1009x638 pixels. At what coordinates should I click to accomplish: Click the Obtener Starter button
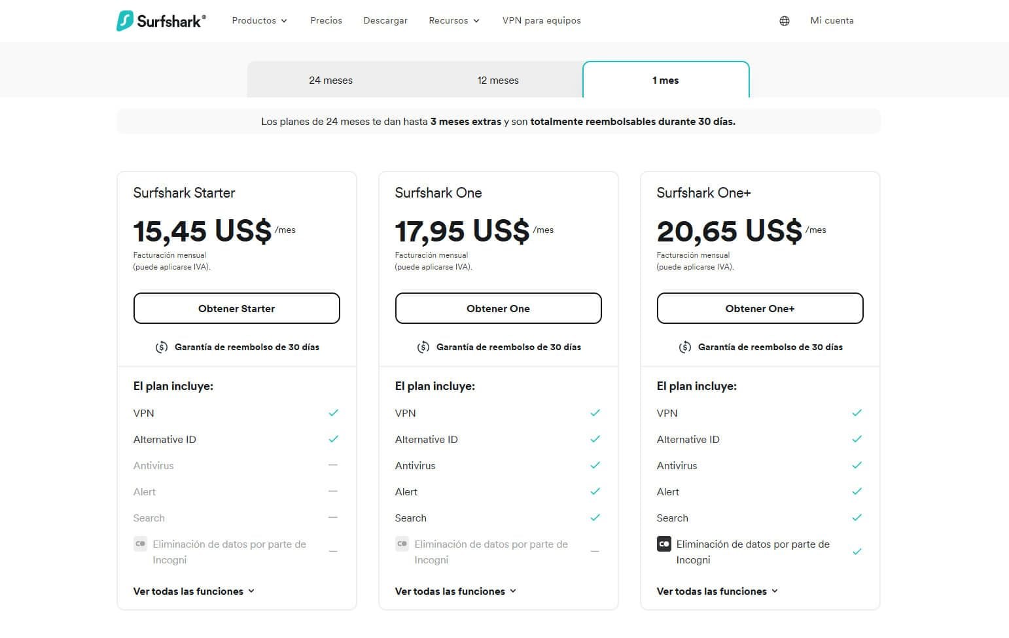click(x=236, y=308)
